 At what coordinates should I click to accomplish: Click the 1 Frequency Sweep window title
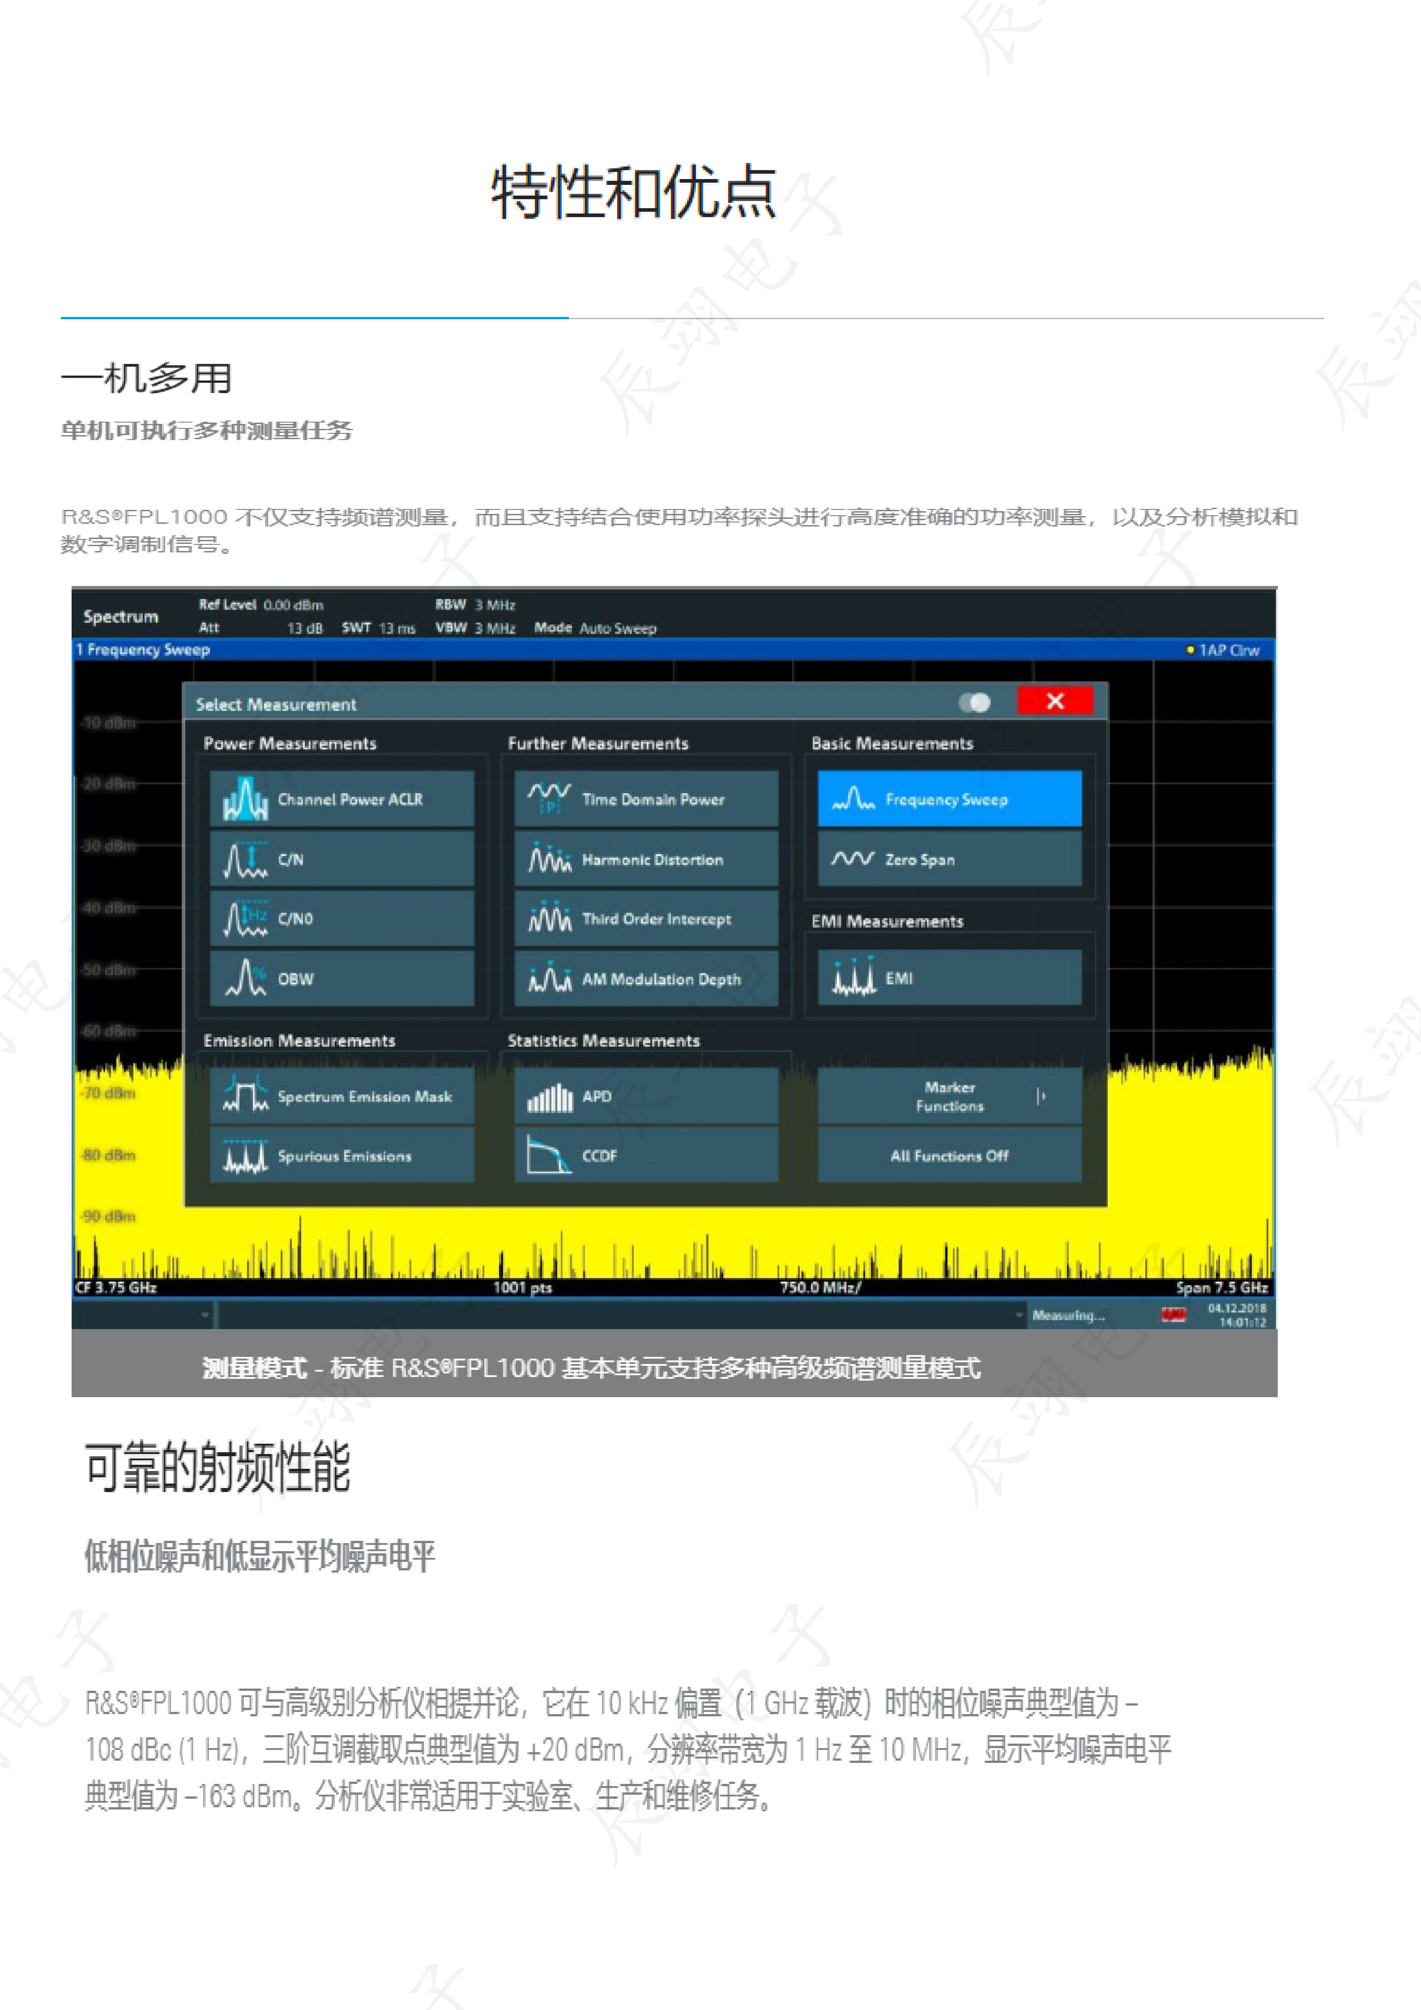point(143,650)
